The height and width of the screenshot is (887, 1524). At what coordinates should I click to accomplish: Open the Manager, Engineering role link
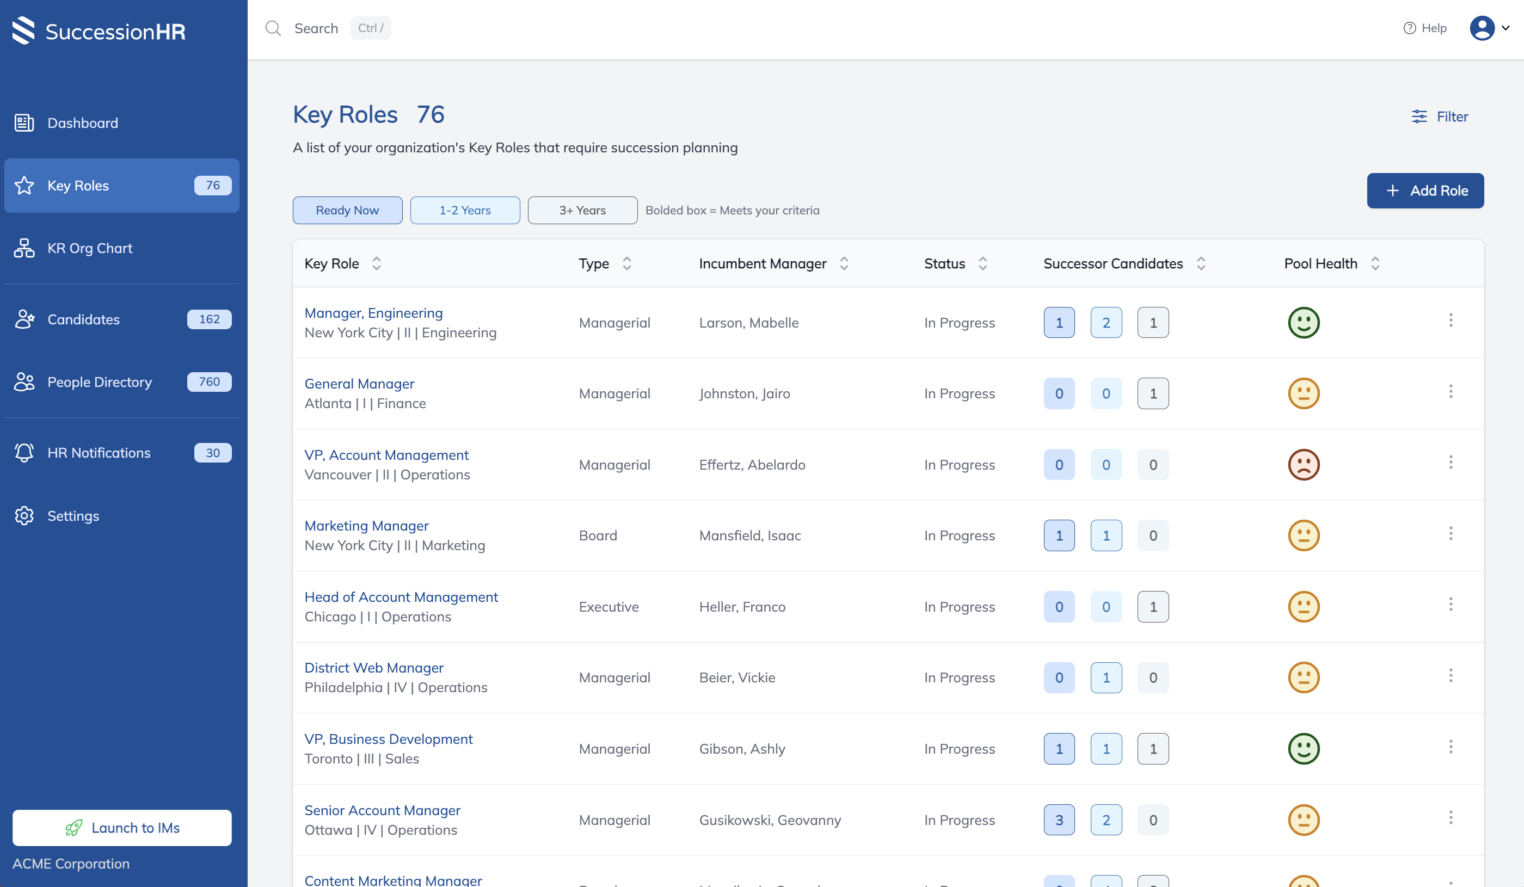tap(373, 313)
